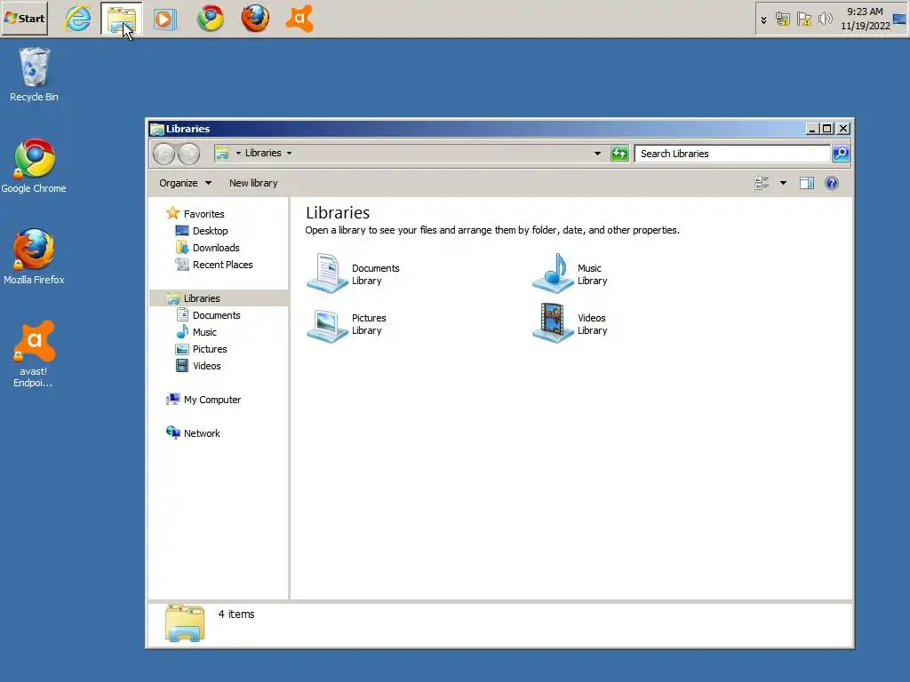The image size is (910, 682).
Task: Change view using the view icon
Action: [x=762, y=183]
